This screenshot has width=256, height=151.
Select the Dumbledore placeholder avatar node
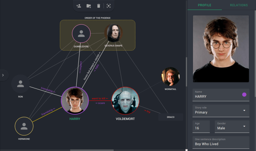(81, 34)
